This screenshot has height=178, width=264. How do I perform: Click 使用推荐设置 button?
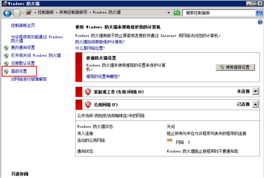coord(235,67)
